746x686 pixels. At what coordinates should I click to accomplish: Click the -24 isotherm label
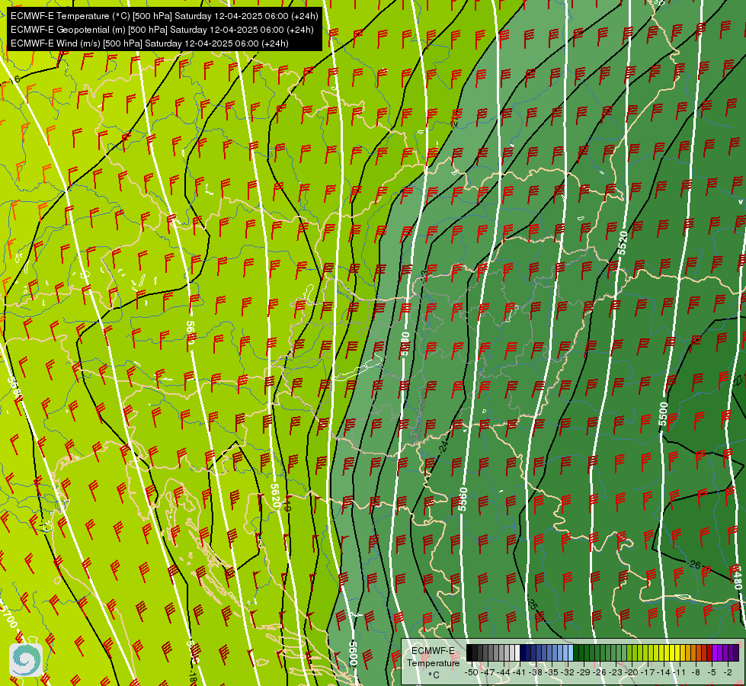coord(443,445)
